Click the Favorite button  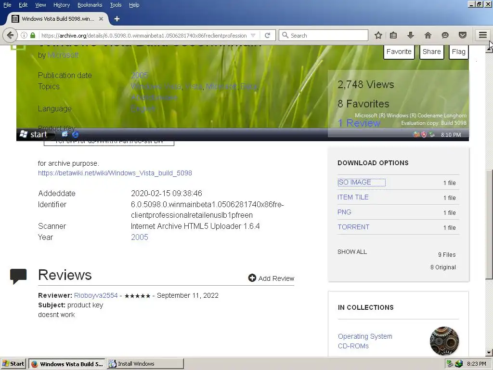click(x=399, y=52)
